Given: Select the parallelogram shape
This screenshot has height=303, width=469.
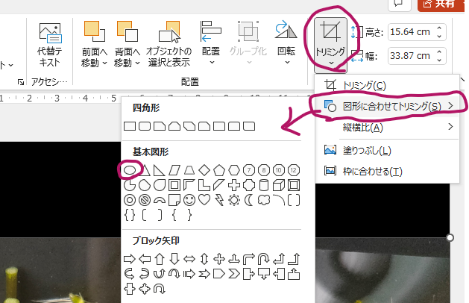Looking at the screenshot, I should pyautogui.click(x=174, y=170).
